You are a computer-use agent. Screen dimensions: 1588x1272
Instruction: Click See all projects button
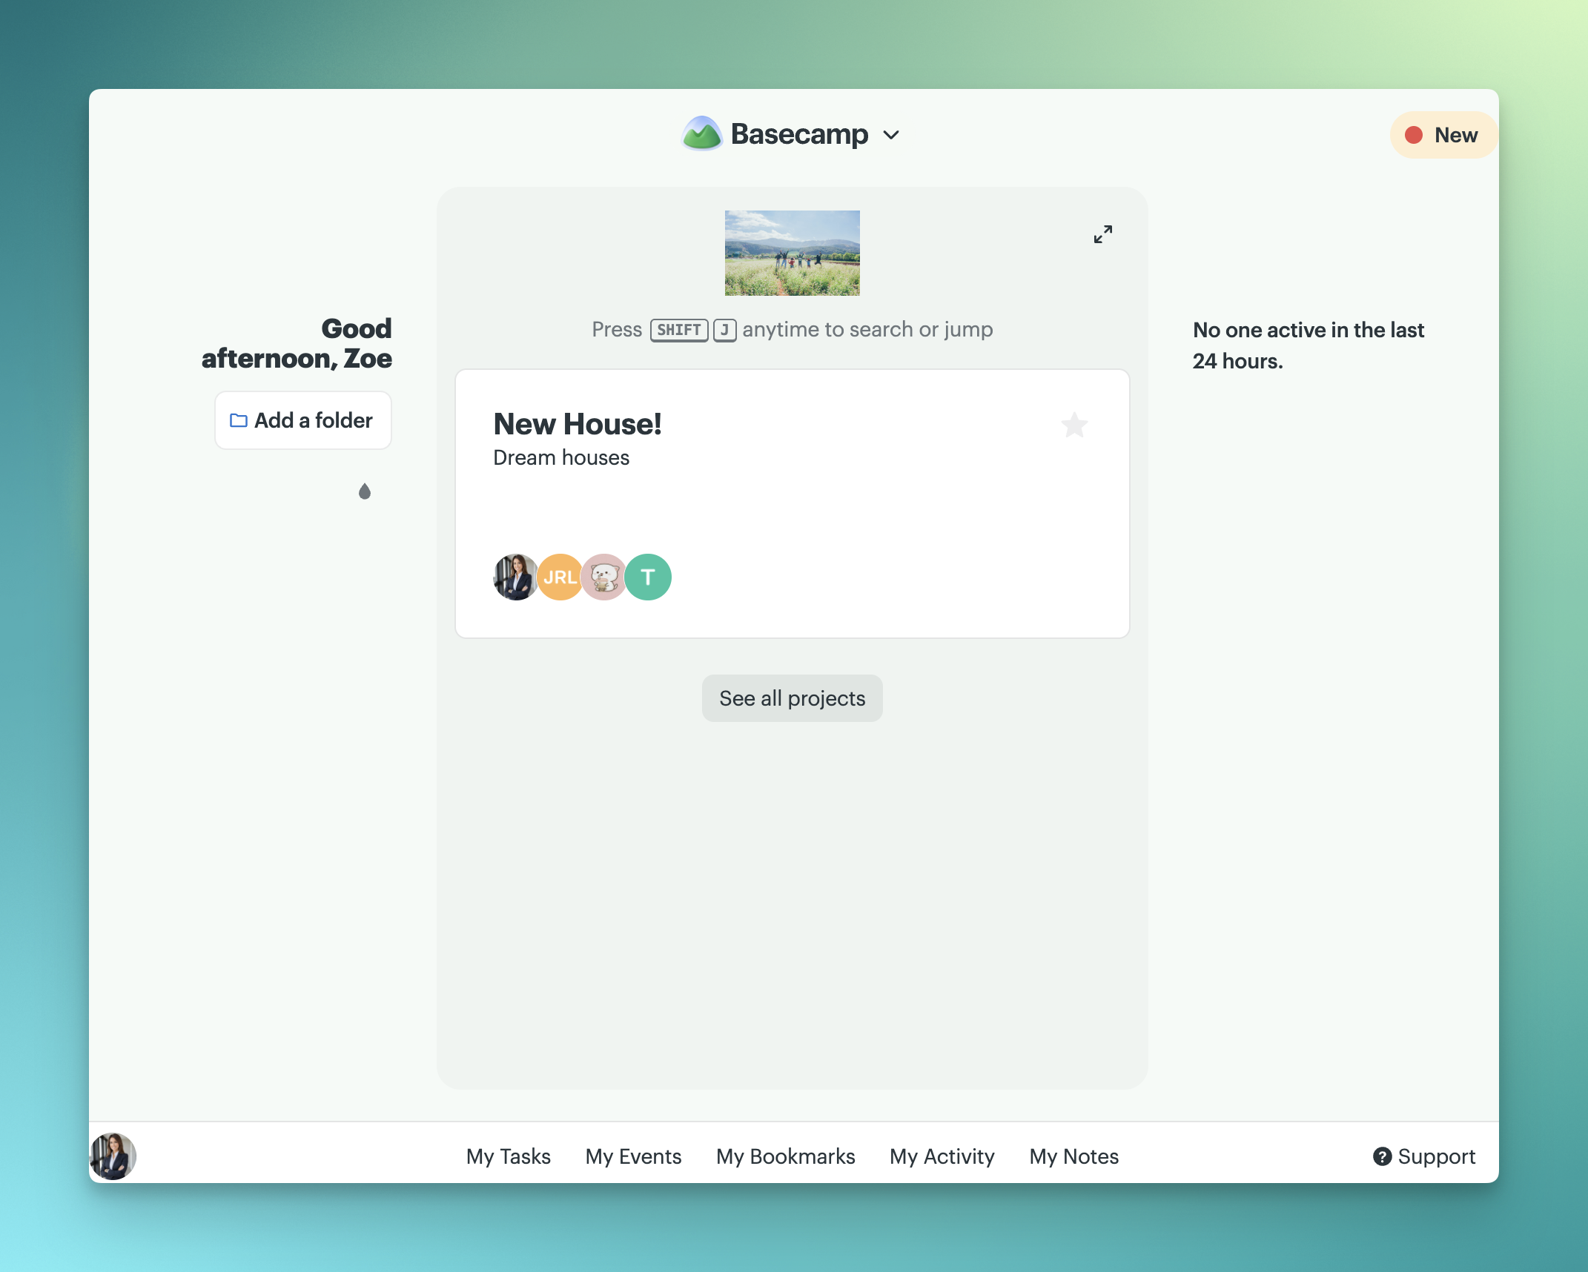tap(792, 698)
